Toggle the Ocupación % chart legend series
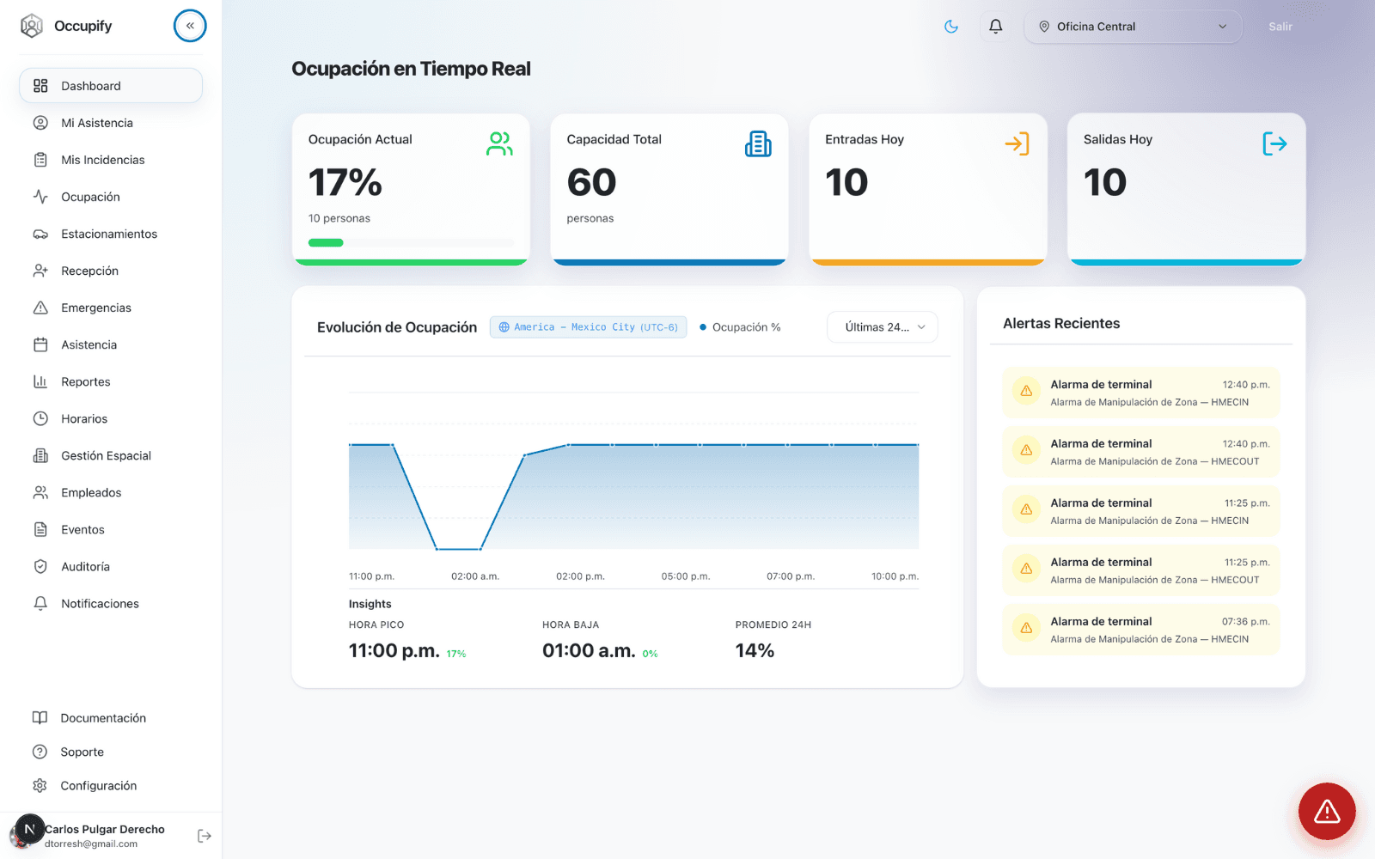This screenshot has width=1375, height=859. pos(740,327)
